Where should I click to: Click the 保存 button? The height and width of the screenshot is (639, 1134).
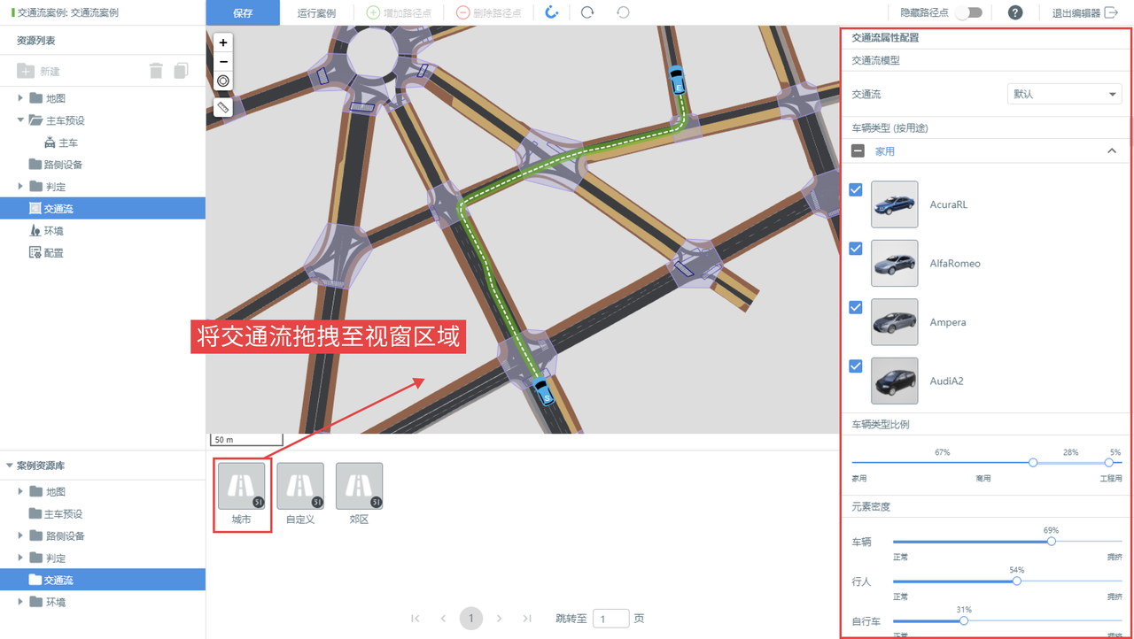pyautogui.click(x=243, y=12)
